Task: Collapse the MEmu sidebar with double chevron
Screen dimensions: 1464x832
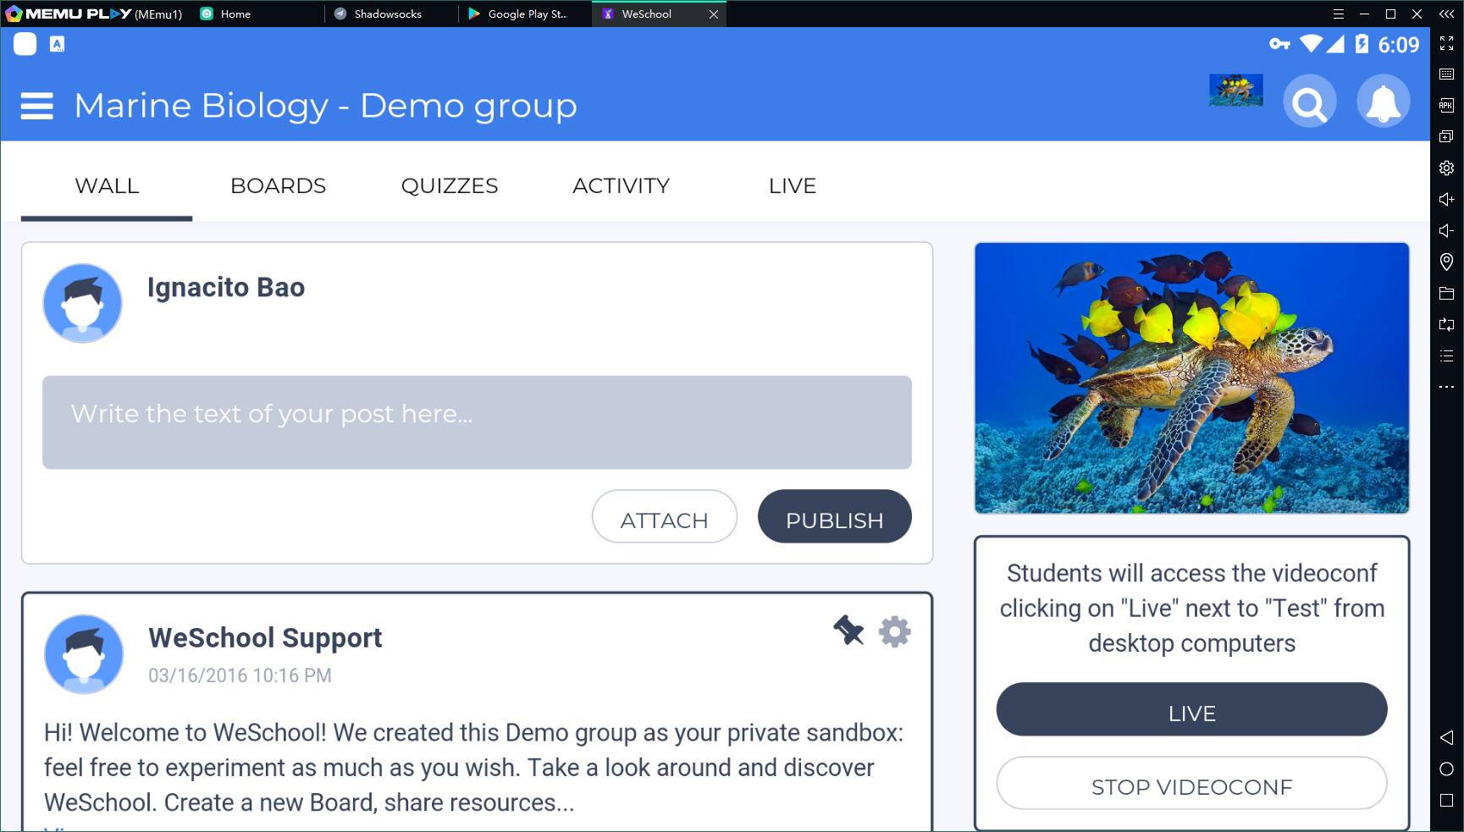Action: pyautogui.click(x=1446, y=14)
